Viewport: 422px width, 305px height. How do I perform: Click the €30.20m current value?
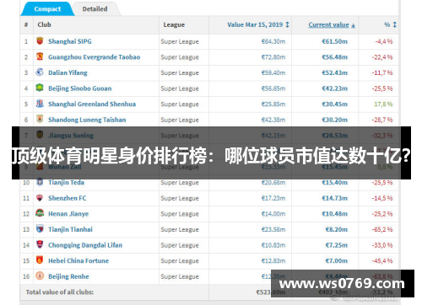pos(335,120)
